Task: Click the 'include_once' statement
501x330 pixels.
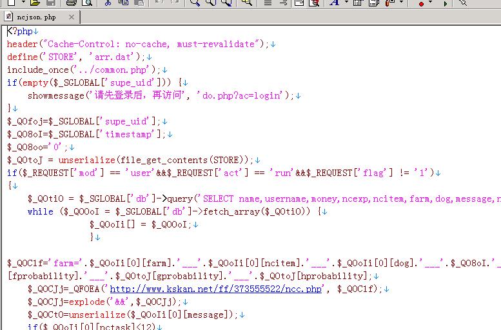Action: pos(38,70)
